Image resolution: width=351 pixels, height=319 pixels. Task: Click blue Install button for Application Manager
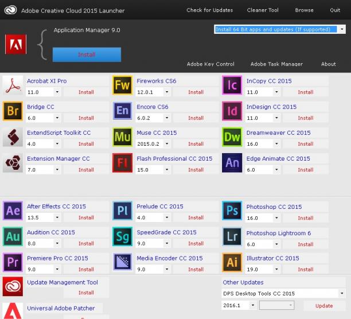click(87, 55)
